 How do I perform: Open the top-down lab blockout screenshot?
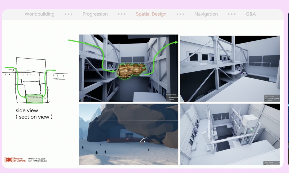(230, 134)
